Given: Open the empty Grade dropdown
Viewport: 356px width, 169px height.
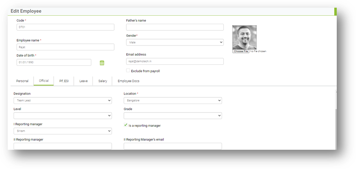Looking at the screenshot, I should click(x=173, y=116).
